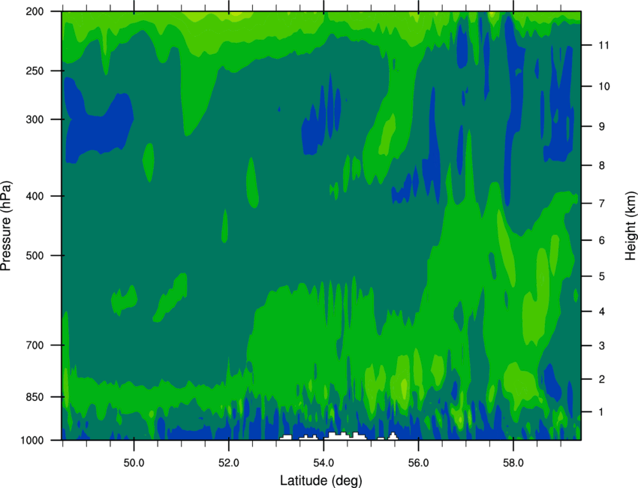Click the 58.0 latitude tick label
Viewport: 638px width, 488px height.
click(x=513, y=463)
